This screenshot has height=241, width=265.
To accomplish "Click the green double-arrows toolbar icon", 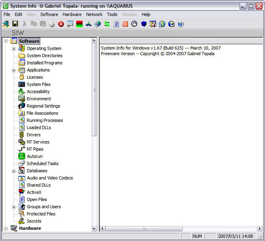I will coord(107,24).
